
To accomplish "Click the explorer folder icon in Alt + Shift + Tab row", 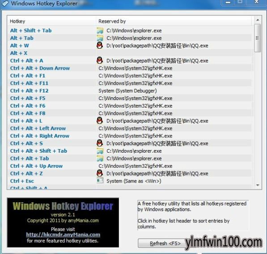I will pyautogui.click(x=100, y=31).
